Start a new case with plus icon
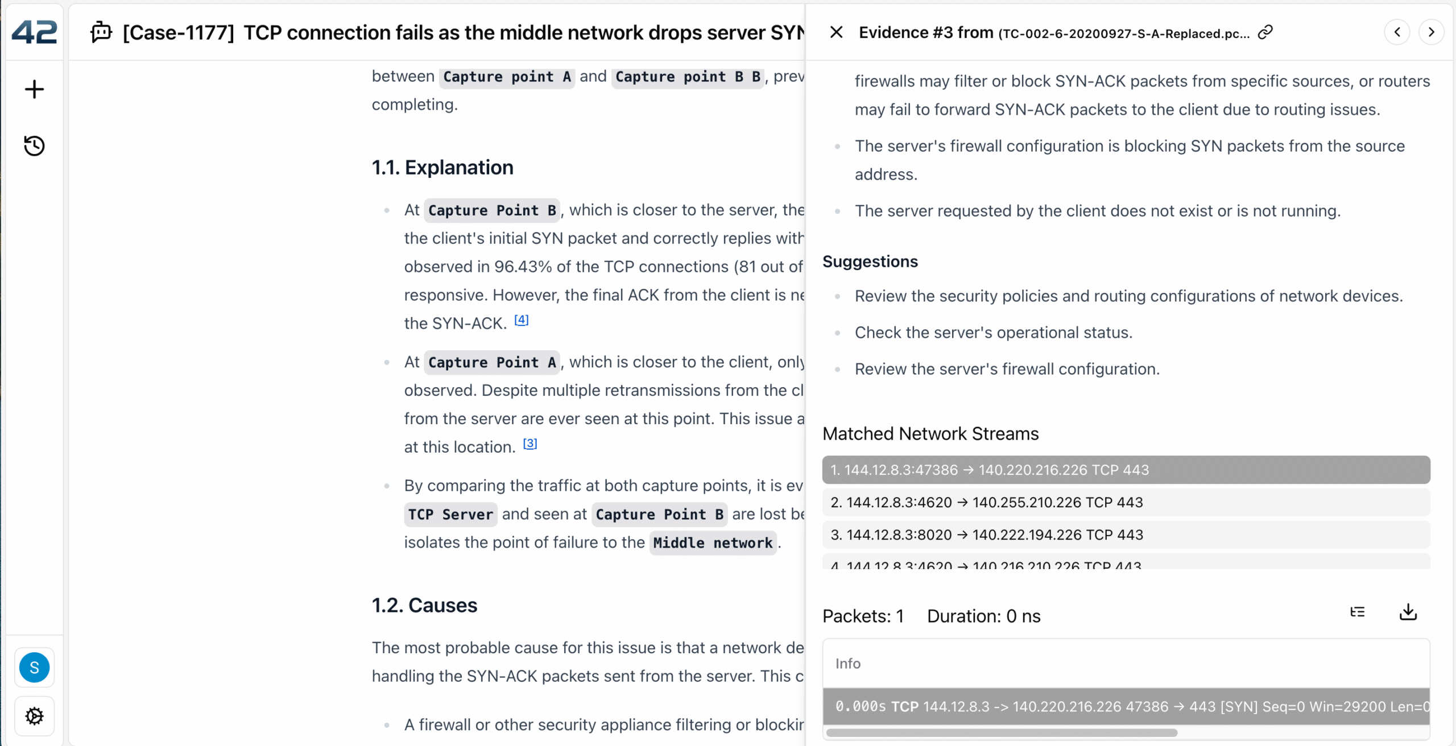This screenshot has width=1456, height=746. click(34, 89)
